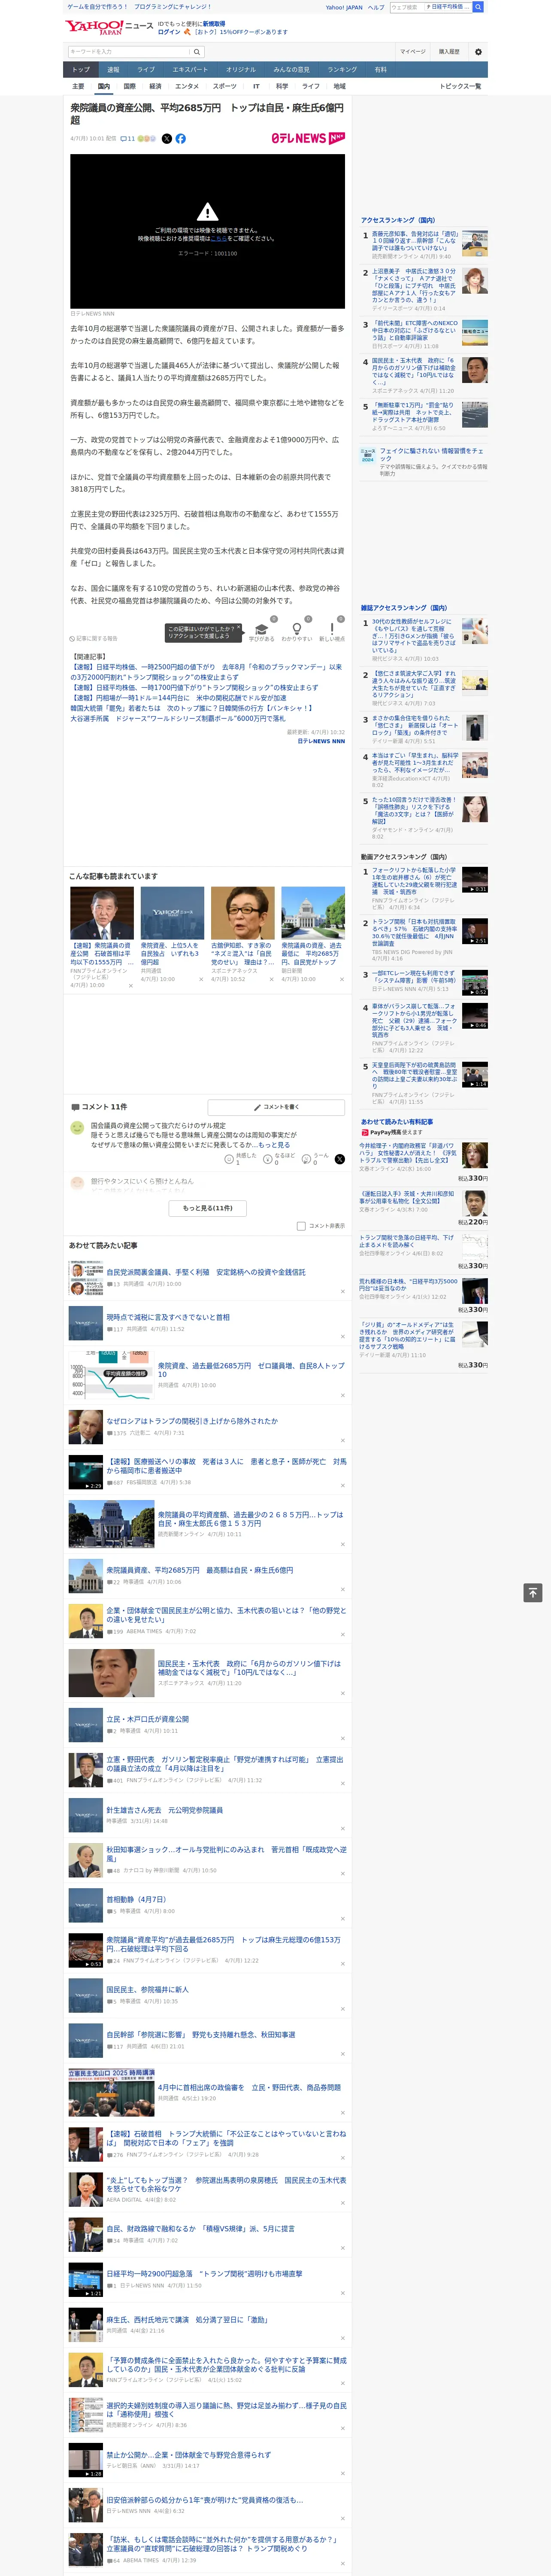This screenshot has height=2576, width=551.
Task: Select the トップ navigation tab
Action: (81, 70)
